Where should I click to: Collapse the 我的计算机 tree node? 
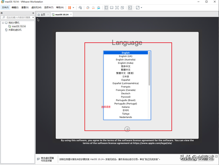[x=3, y=23]
